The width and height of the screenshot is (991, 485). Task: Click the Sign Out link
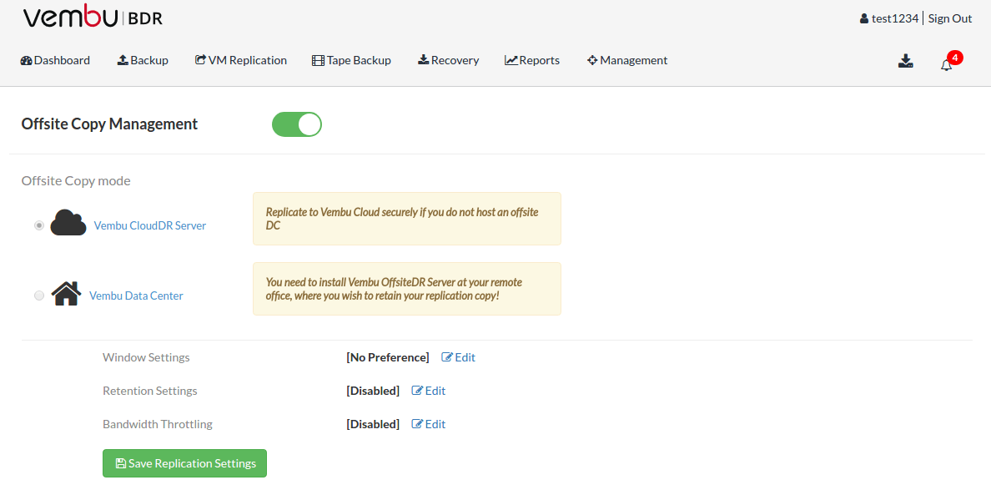[x=950, y=18]
